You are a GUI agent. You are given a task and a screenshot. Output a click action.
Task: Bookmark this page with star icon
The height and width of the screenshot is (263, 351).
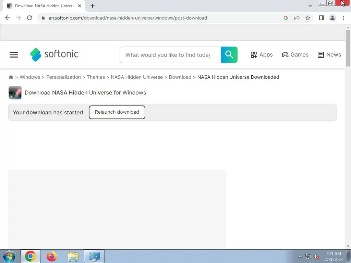click(x=308, y=18)
